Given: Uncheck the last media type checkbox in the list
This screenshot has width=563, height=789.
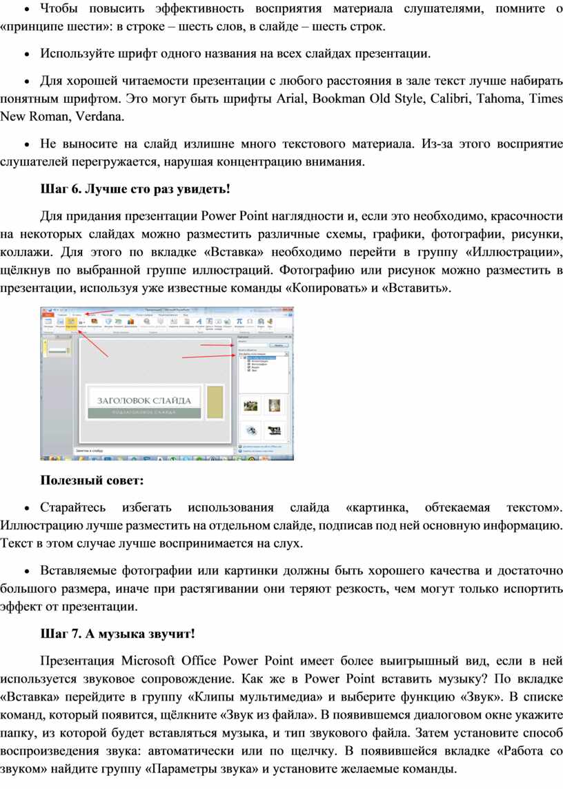Looking at the screenshot, I should point(248,371).
